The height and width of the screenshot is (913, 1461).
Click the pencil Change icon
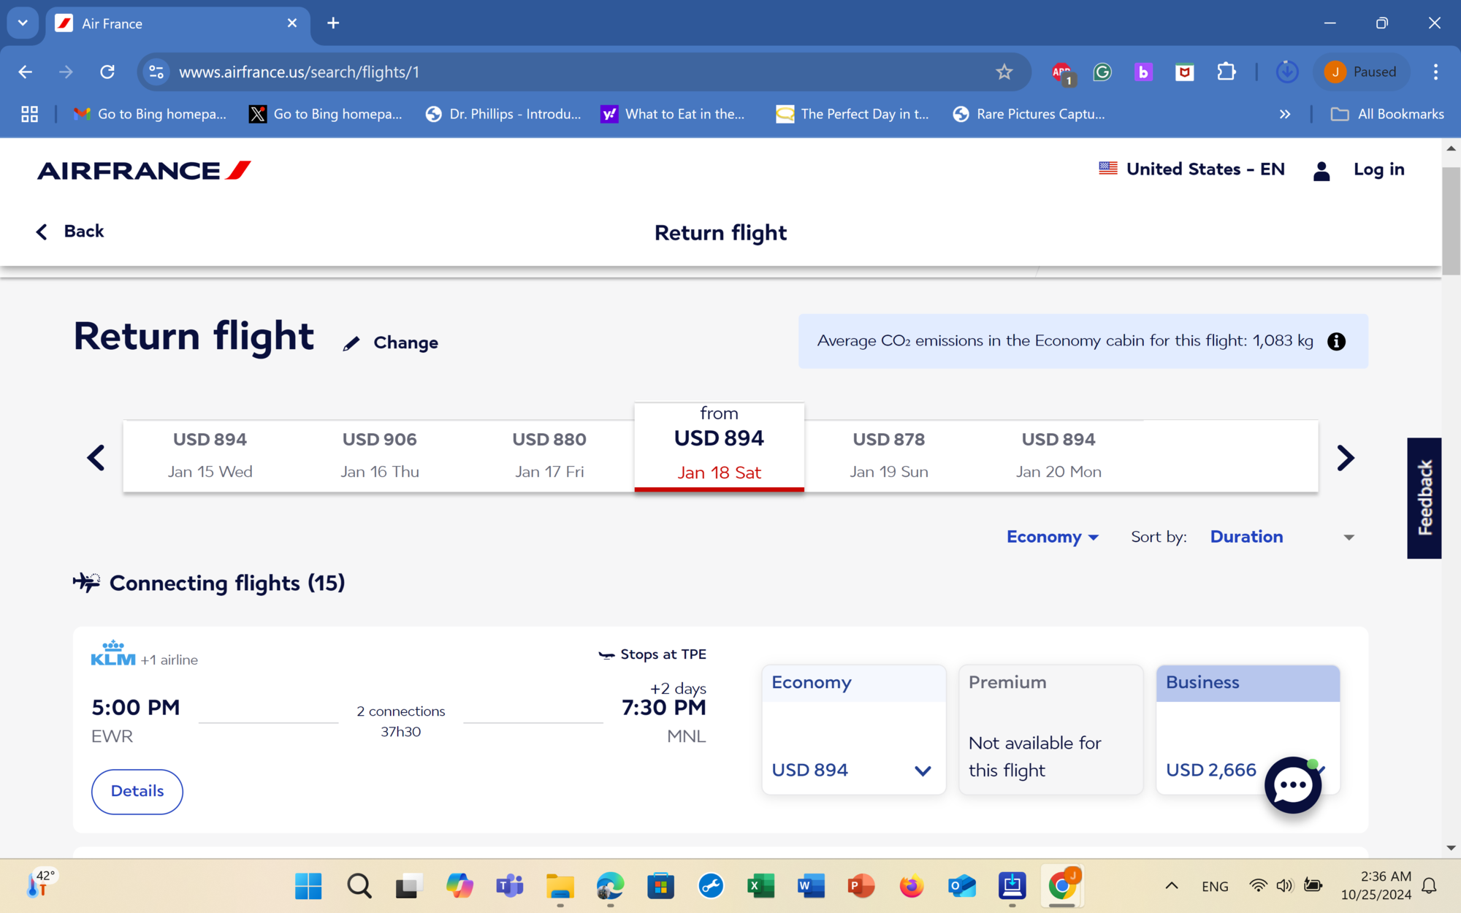coord(351,343)
